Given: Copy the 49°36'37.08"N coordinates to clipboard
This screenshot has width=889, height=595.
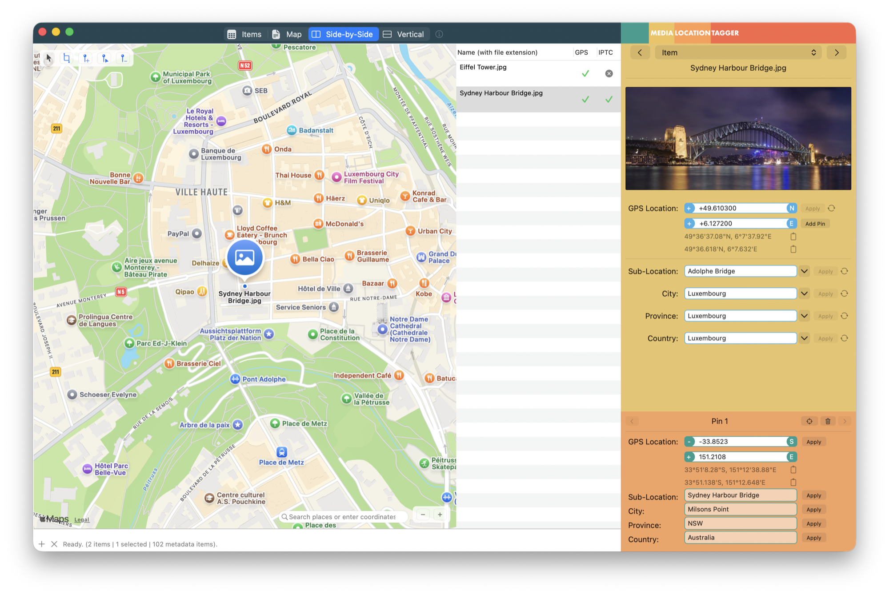Looking at the screenshot, I should click(x=793, y=236).
